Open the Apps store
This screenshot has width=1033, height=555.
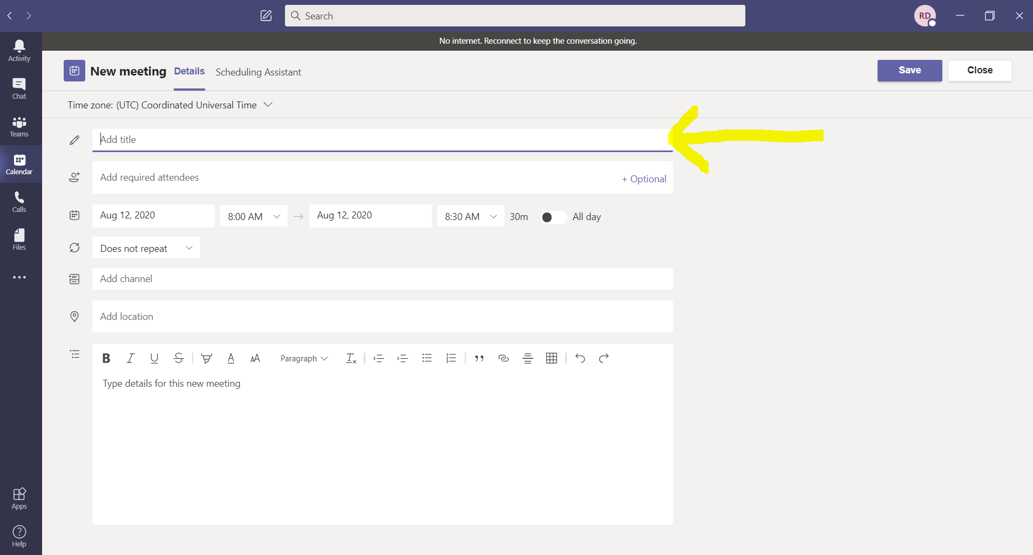19,498
